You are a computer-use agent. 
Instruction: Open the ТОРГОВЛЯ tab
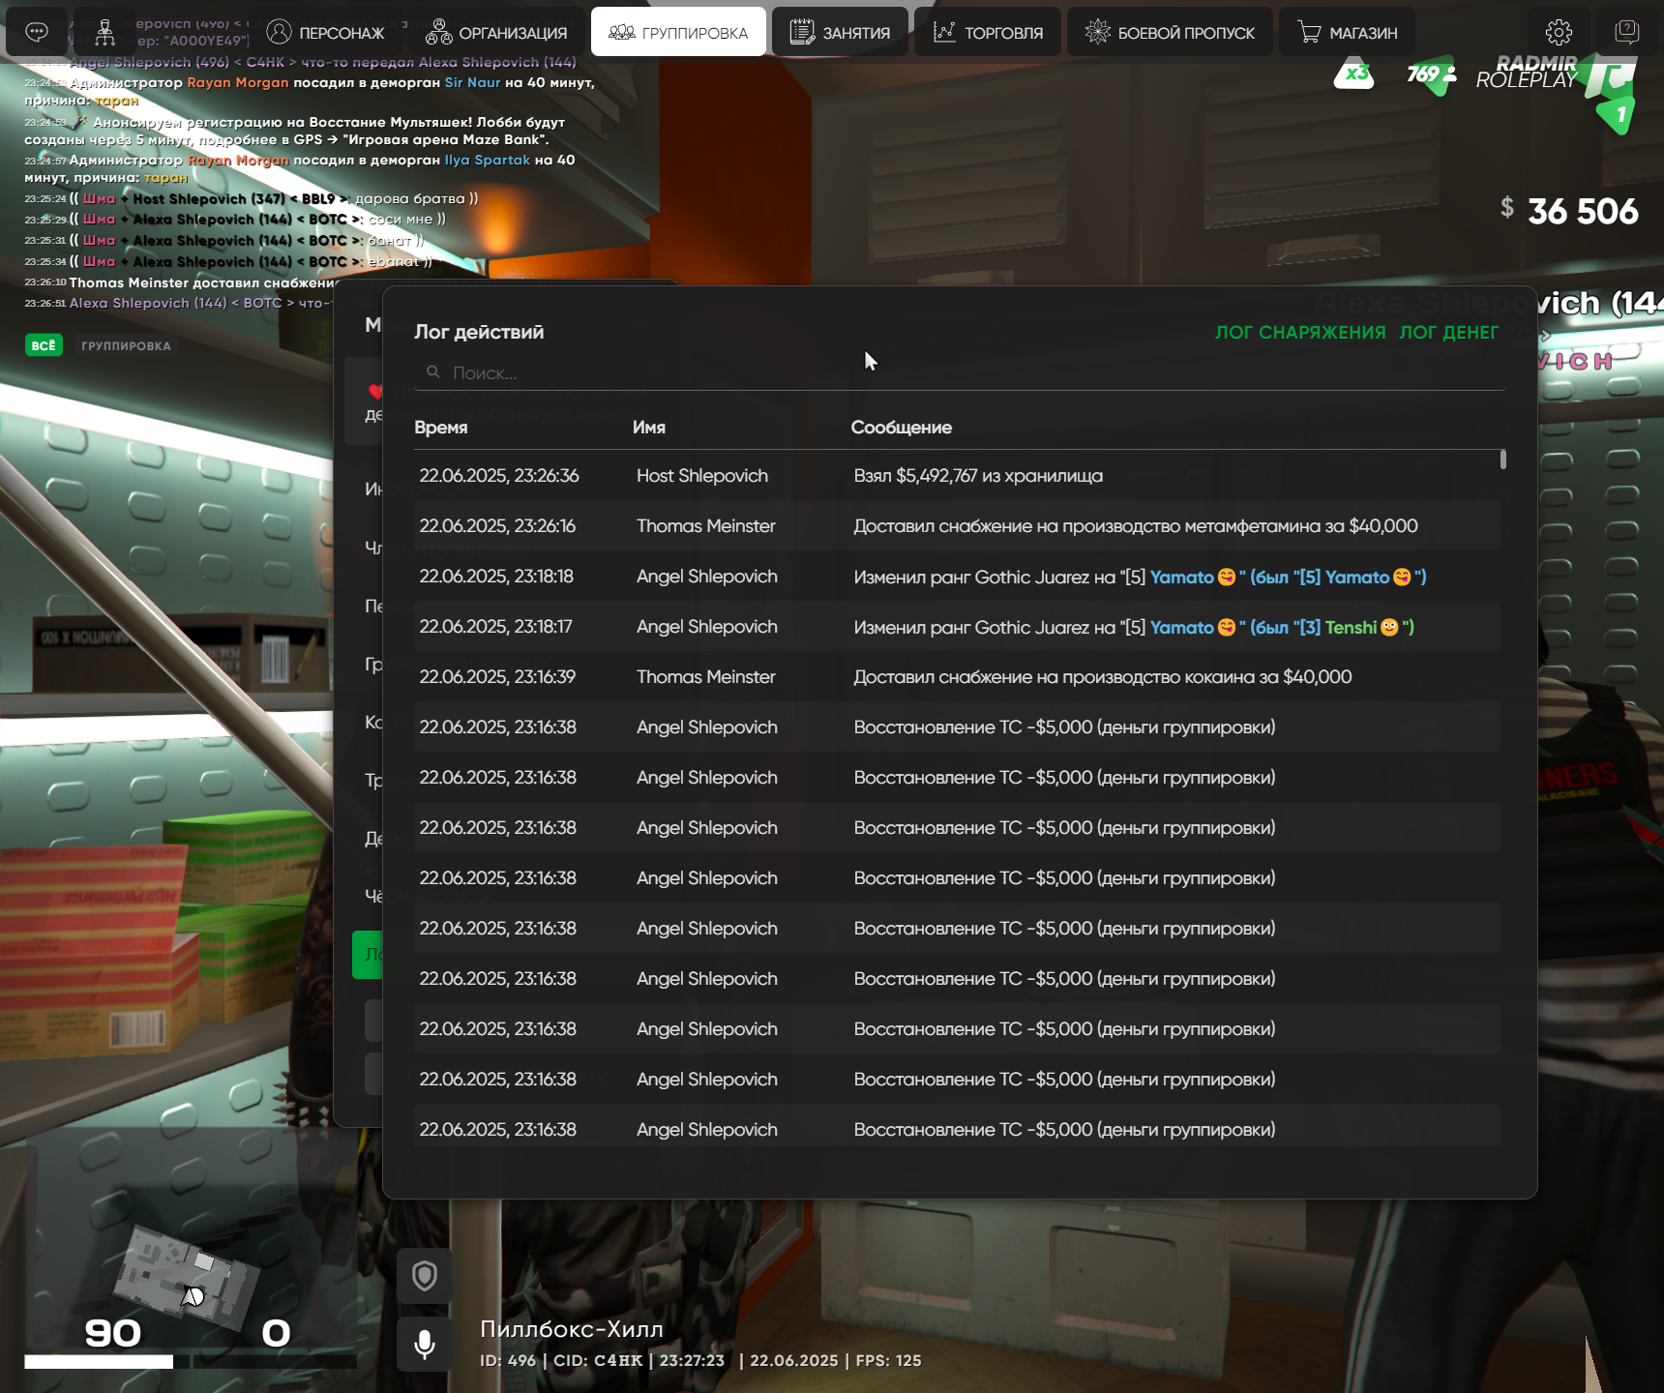click(x=988, y=32)
